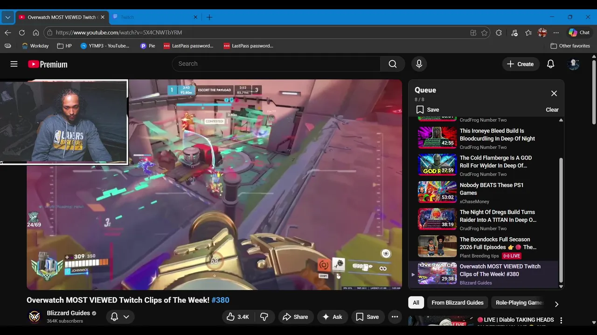597x335 pixels.
Task: Play Nobody BEATS These PS1 Games video
Action: (484, 193)
